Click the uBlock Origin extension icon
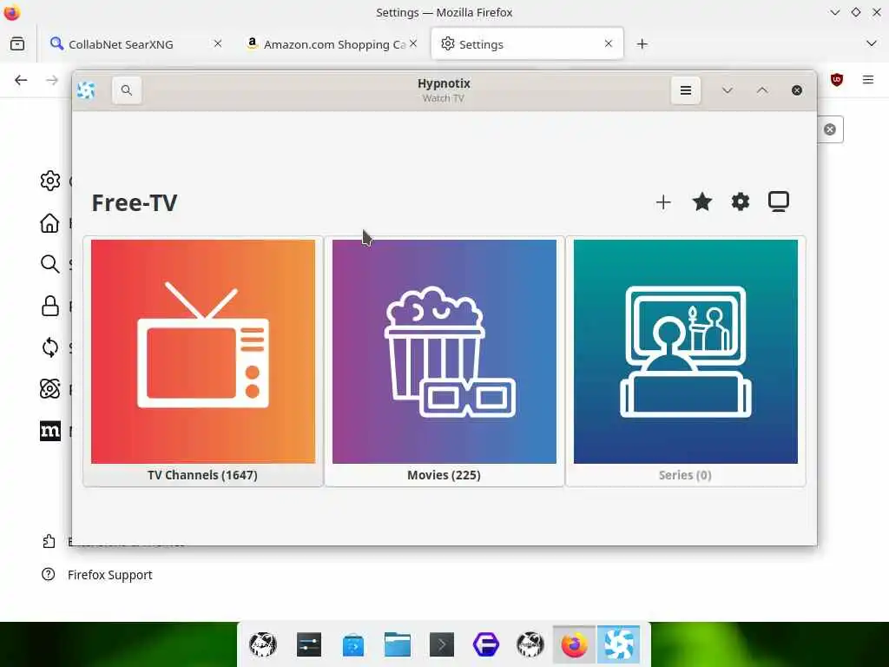 [837, 80]
